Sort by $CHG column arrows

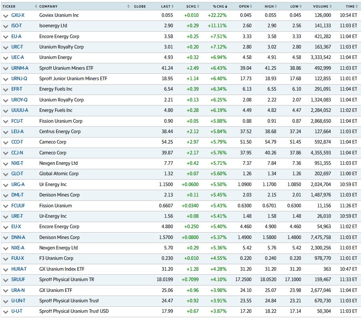click(198, 6)
